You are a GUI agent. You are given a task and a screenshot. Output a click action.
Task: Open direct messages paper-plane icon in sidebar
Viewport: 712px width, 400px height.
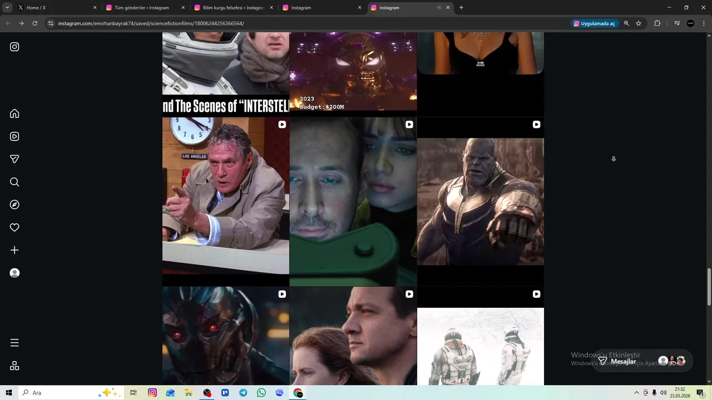pos(14,159)
